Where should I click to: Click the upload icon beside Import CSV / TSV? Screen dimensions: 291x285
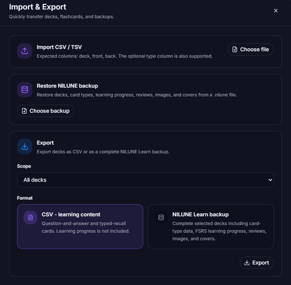coord(25,51)
